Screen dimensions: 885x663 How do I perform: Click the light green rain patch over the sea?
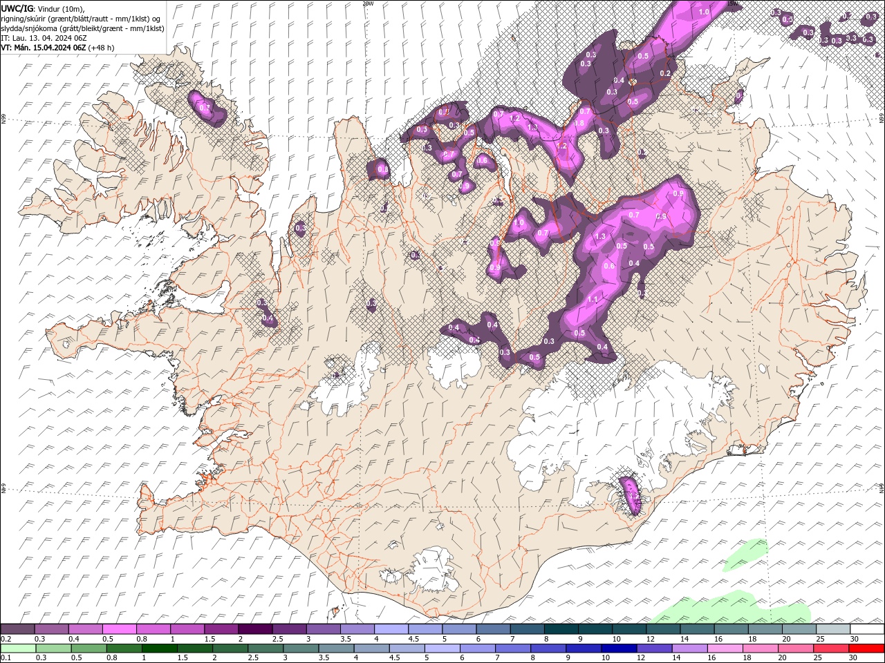[733, 608]
